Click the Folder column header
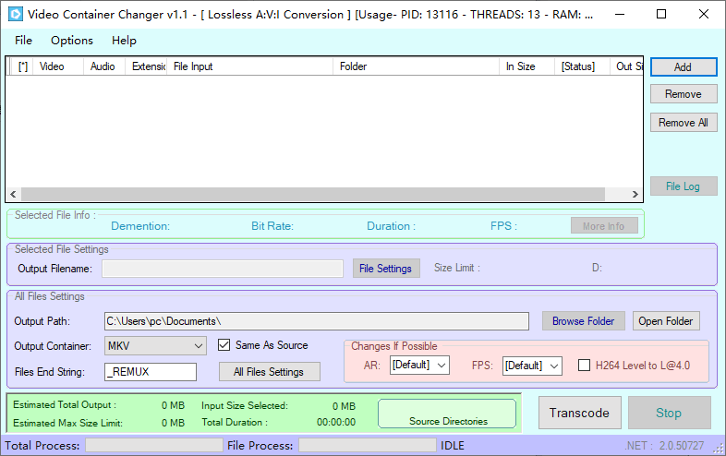The image size is (726, 456). 416,66
